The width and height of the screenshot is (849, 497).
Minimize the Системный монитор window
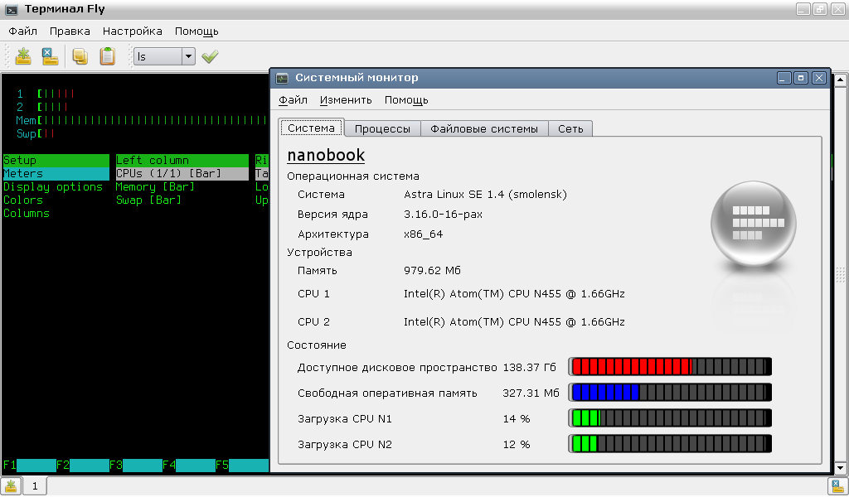[784, 78]
